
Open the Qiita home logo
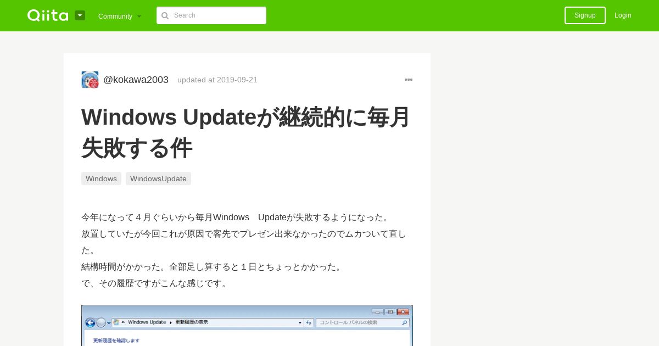point(48,15)
